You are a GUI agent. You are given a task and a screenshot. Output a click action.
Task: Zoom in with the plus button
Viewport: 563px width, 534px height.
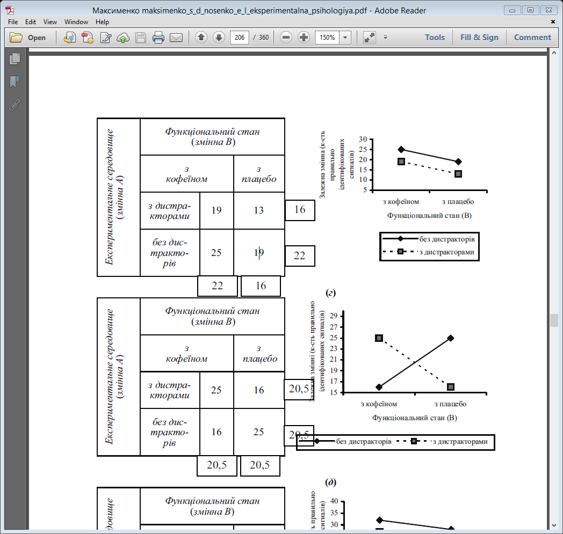click(304, 37)
